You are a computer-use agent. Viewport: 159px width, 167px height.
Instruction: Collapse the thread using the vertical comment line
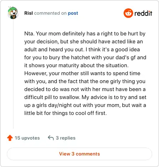click(13, 74)
